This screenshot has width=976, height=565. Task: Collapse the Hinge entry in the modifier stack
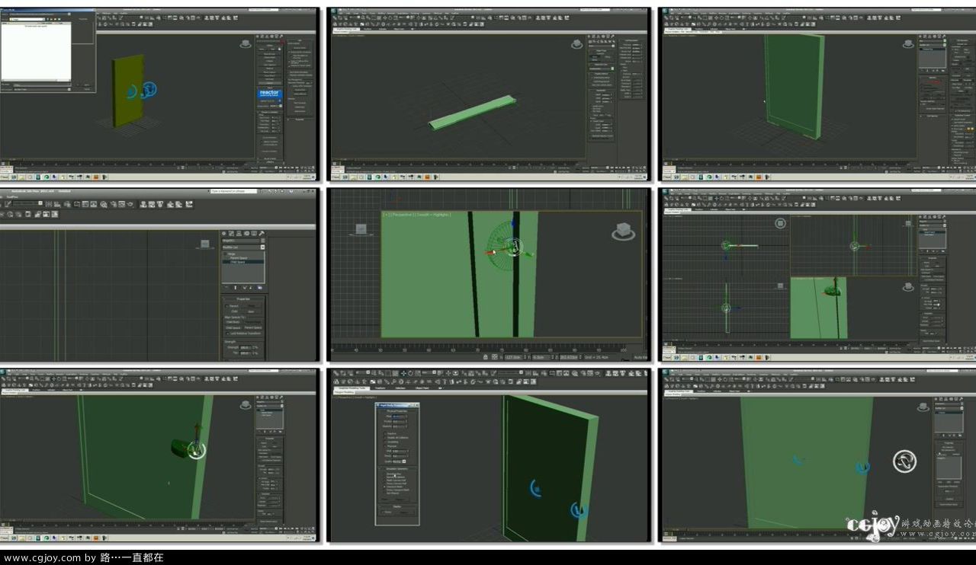pos(224,254)
